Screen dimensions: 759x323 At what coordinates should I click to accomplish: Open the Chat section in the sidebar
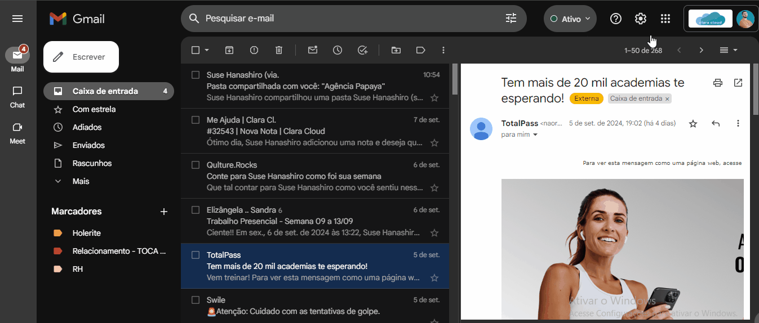coord(17,97)
